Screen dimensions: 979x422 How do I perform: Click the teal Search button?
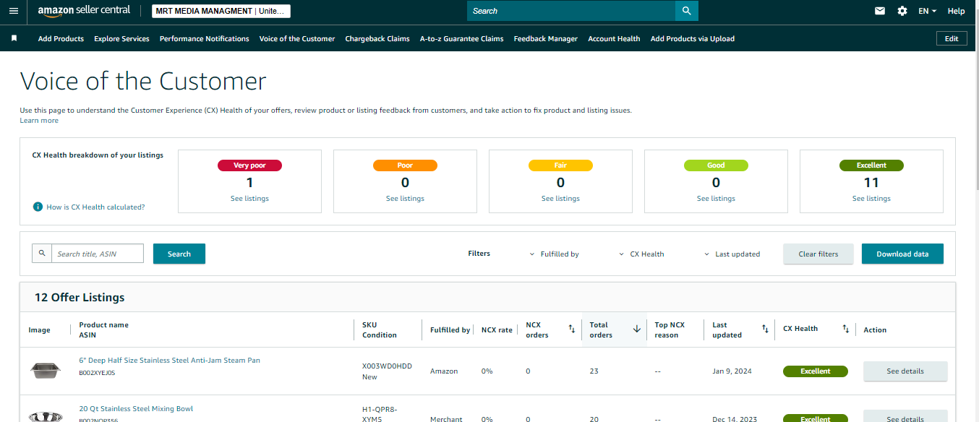coord(179,254)
